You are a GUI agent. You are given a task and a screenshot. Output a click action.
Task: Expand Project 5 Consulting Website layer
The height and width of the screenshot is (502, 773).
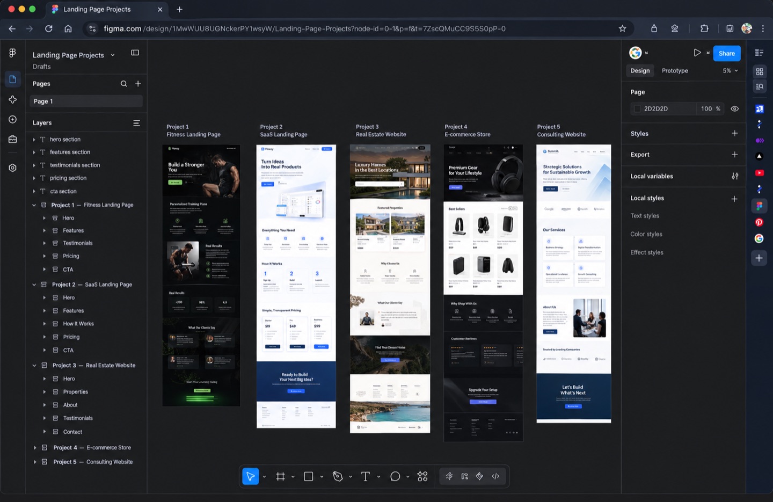click(x=35, y=462)
